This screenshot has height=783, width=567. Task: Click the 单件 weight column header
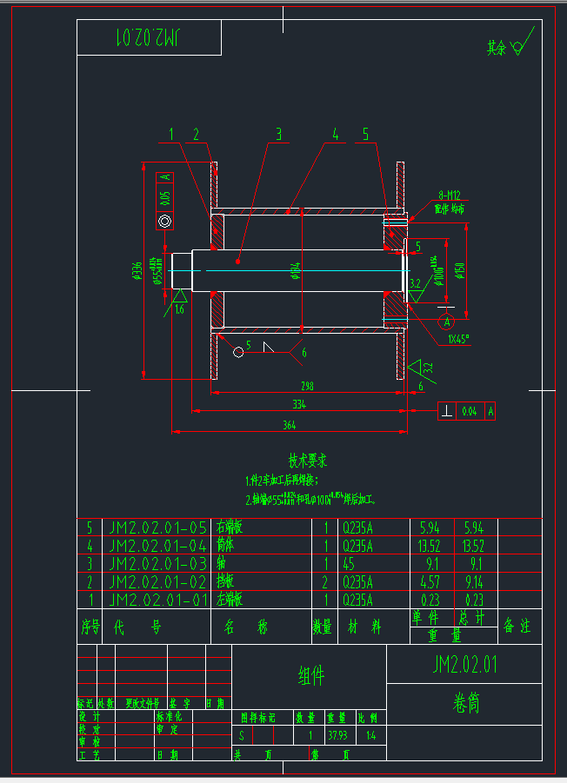coord(425,618)
